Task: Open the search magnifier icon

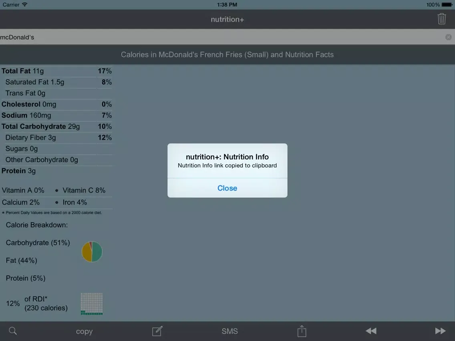Action: point(13,331)
